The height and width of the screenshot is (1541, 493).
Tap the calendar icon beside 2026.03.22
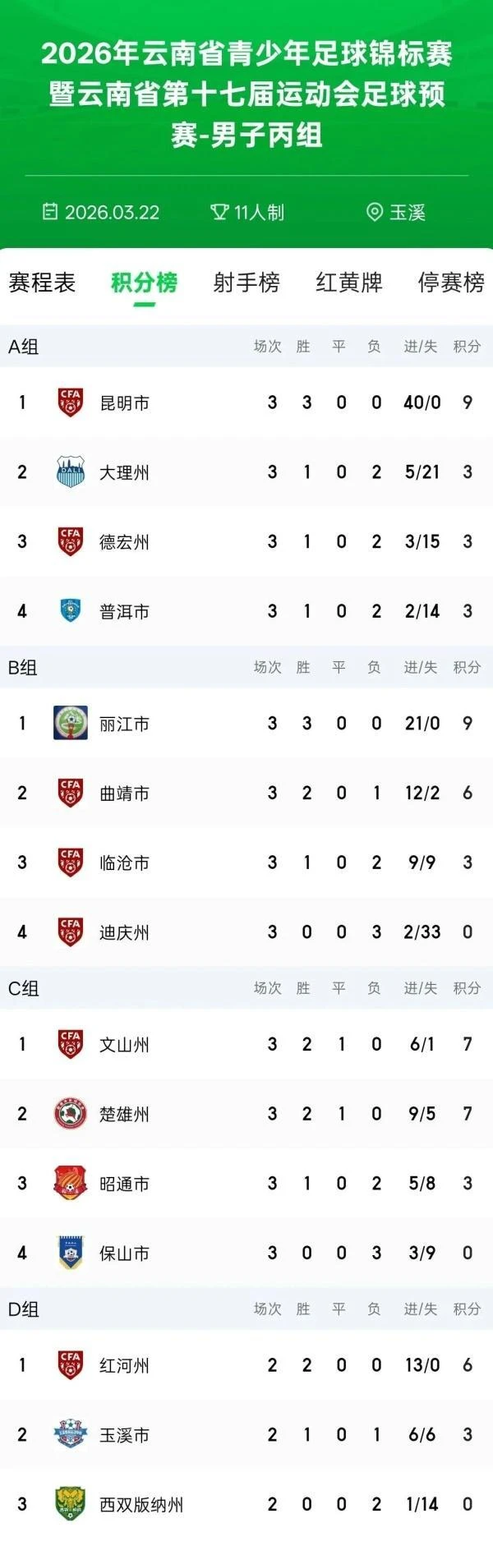pyautogui.click(x=51, y=212)
